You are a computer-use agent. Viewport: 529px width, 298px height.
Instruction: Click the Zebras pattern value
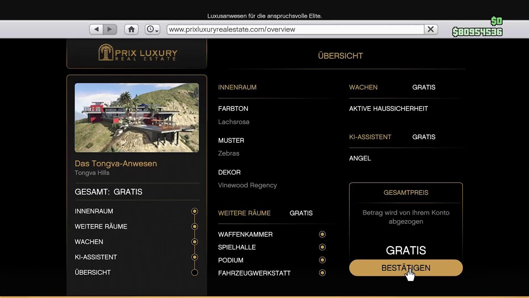229,153
